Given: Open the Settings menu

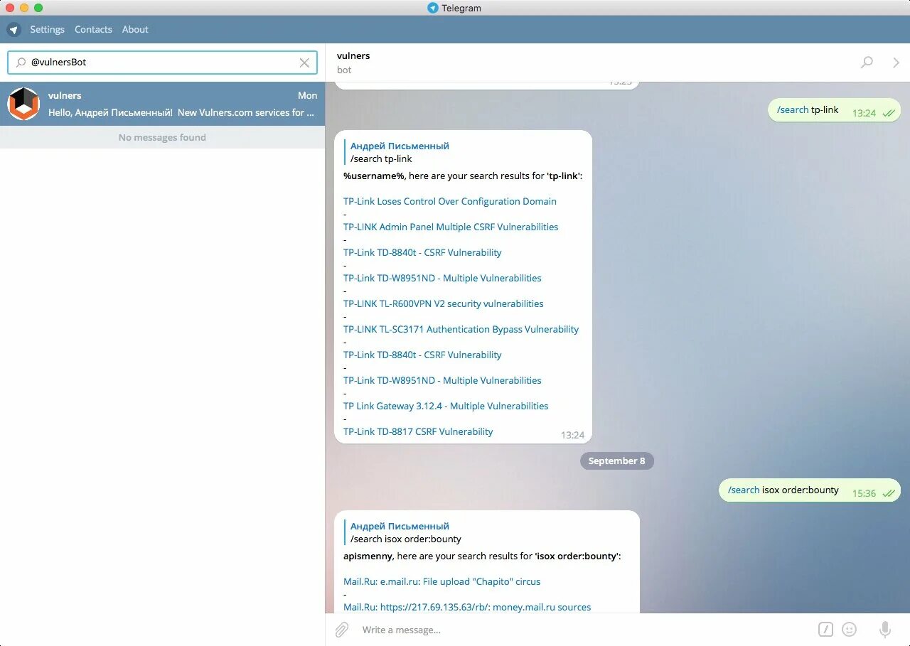Looking at the screenshot, I should click(47, 29).
